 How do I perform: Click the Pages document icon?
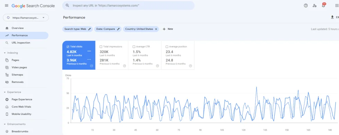click(7, 60)
